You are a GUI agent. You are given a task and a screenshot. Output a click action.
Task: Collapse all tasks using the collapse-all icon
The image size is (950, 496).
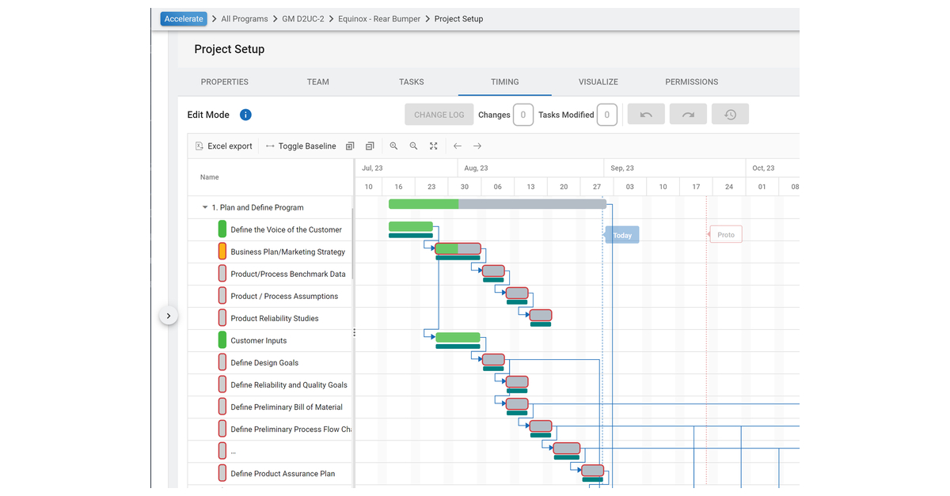click(x=369, y=146)
